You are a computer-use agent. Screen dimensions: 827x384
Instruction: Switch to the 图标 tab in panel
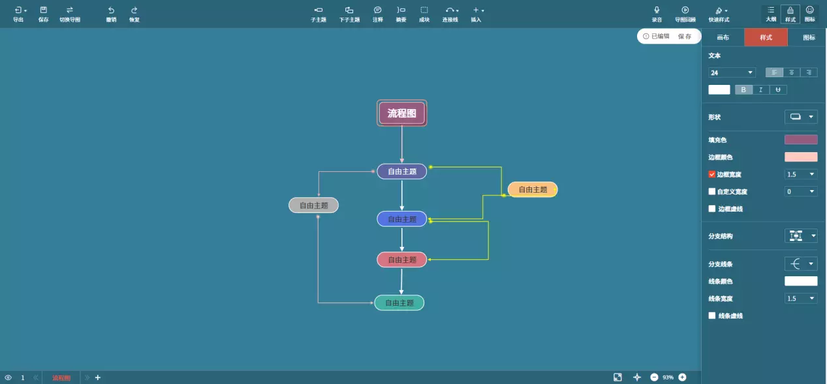click(x=809, y=37)
